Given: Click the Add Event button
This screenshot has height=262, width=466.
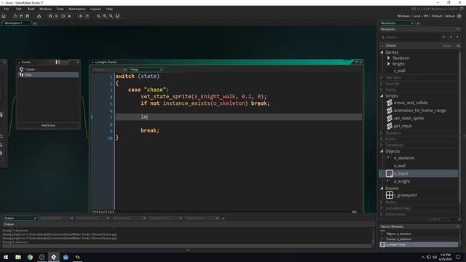Looking at the screenshot, I should pos(48,125).
